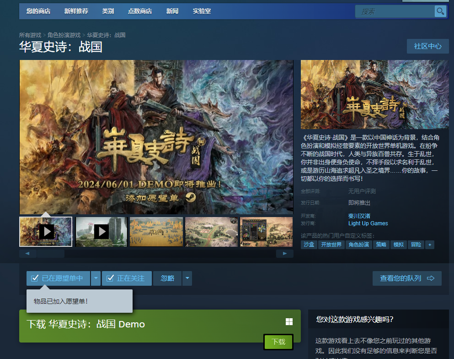454x359 pixels.
Task: Click the thumbnail strip scrollbar handle
Action: (x=51, y=253)
